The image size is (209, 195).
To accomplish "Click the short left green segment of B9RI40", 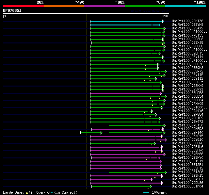I will [x=91, y=133].
